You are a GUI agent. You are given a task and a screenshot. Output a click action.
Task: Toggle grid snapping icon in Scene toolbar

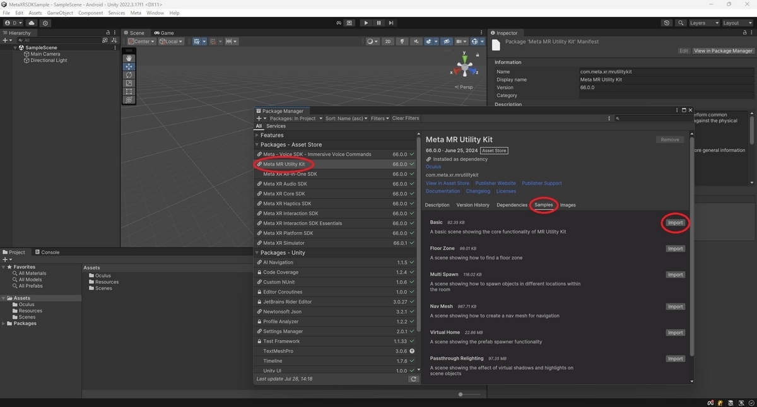coord(214,42)
